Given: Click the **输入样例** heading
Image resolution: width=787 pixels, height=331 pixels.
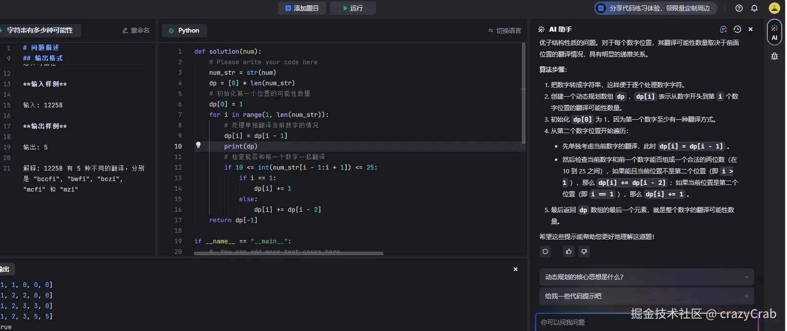Looking at the screenshot, I should coord(45,84).
